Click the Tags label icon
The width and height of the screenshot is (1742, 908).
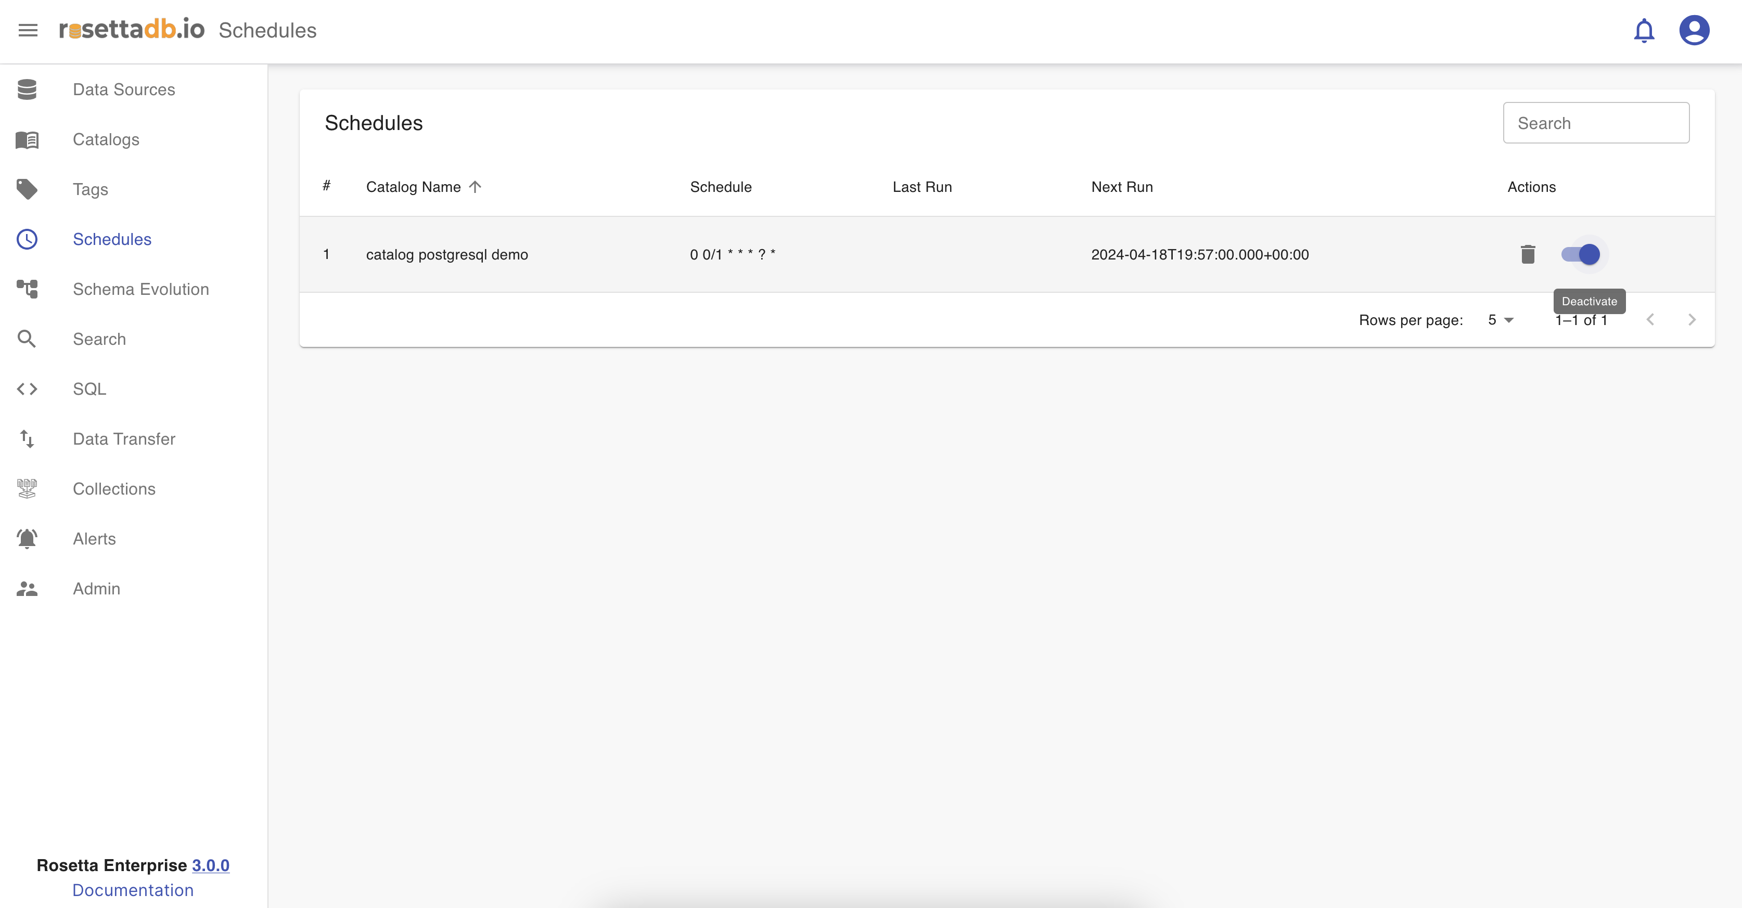27,189
